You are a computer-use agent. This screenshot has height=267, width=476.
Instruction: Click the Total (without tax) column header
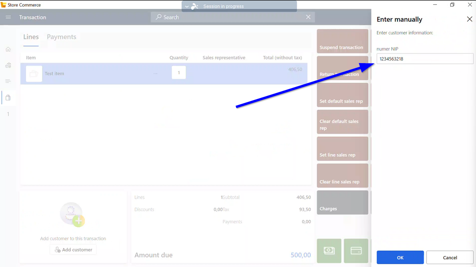282,57
